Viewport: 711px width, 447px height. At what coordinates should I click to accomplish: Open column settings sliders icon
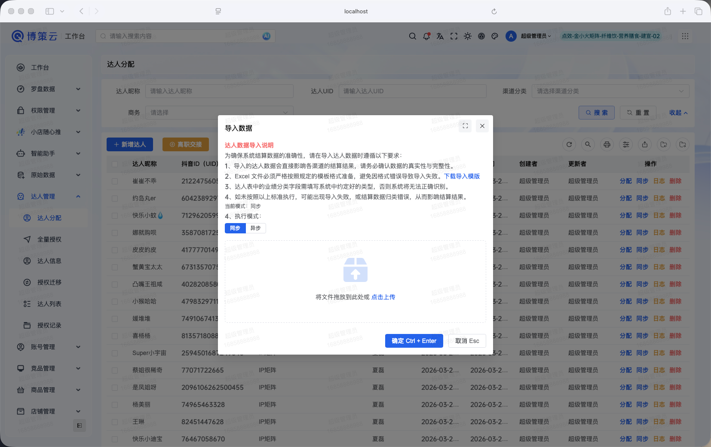click(626, 144)
